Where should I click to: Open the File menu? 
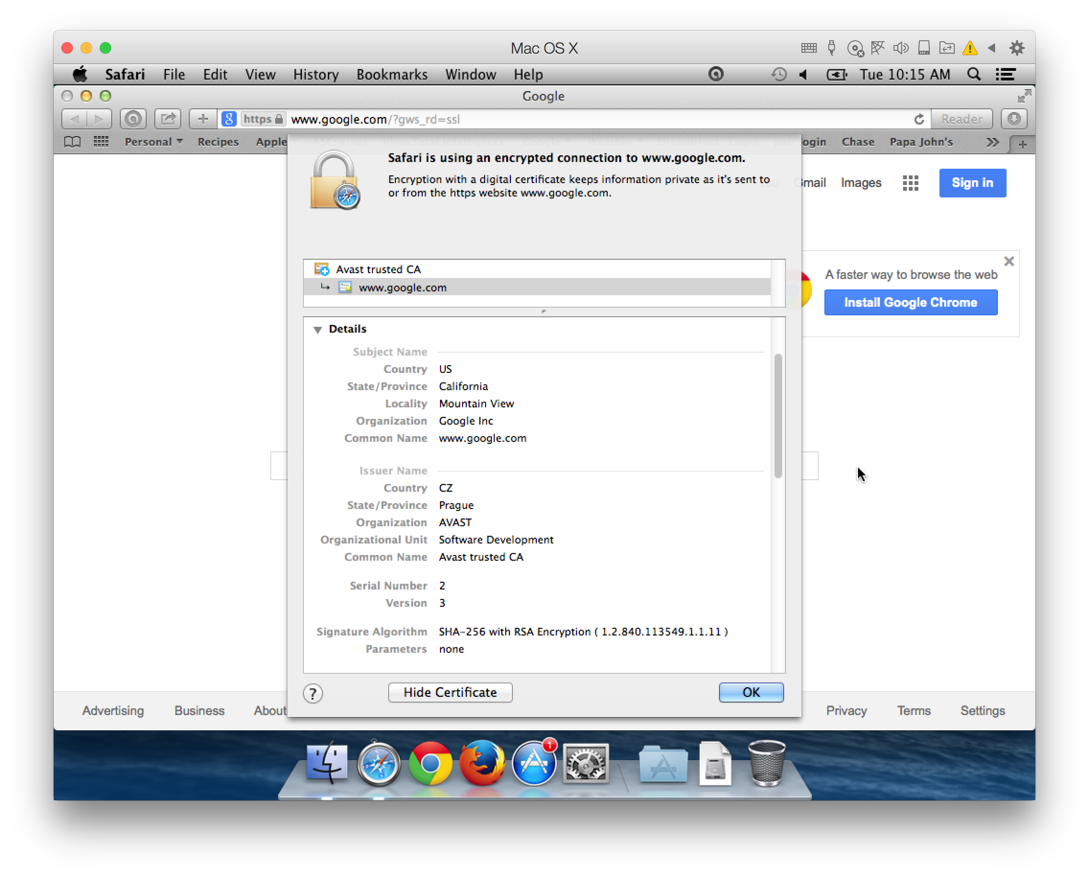point(174,75)
